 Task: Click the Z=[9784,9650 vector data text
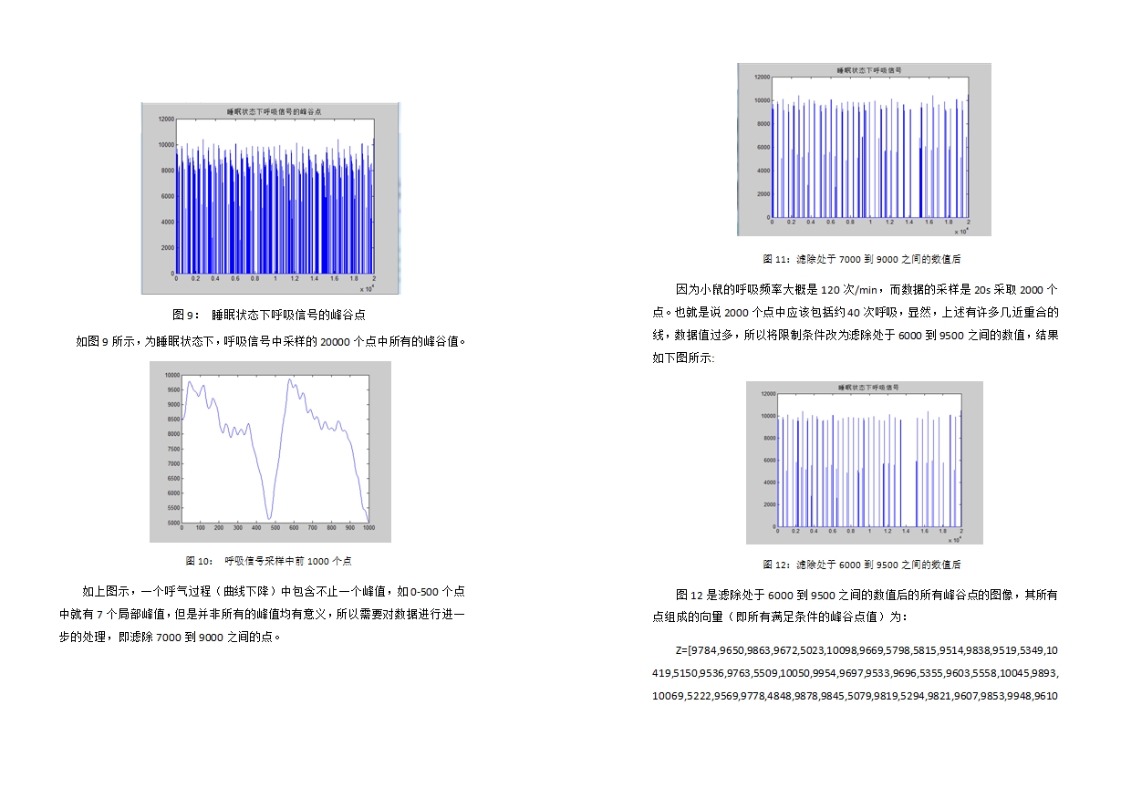[x=856, y=673]
